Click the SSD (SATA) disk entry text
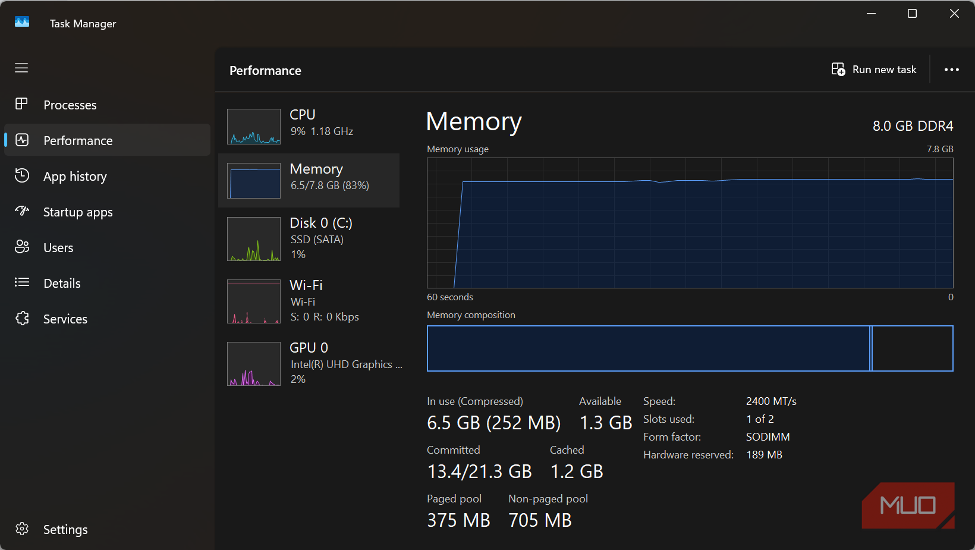 point(317,240)
